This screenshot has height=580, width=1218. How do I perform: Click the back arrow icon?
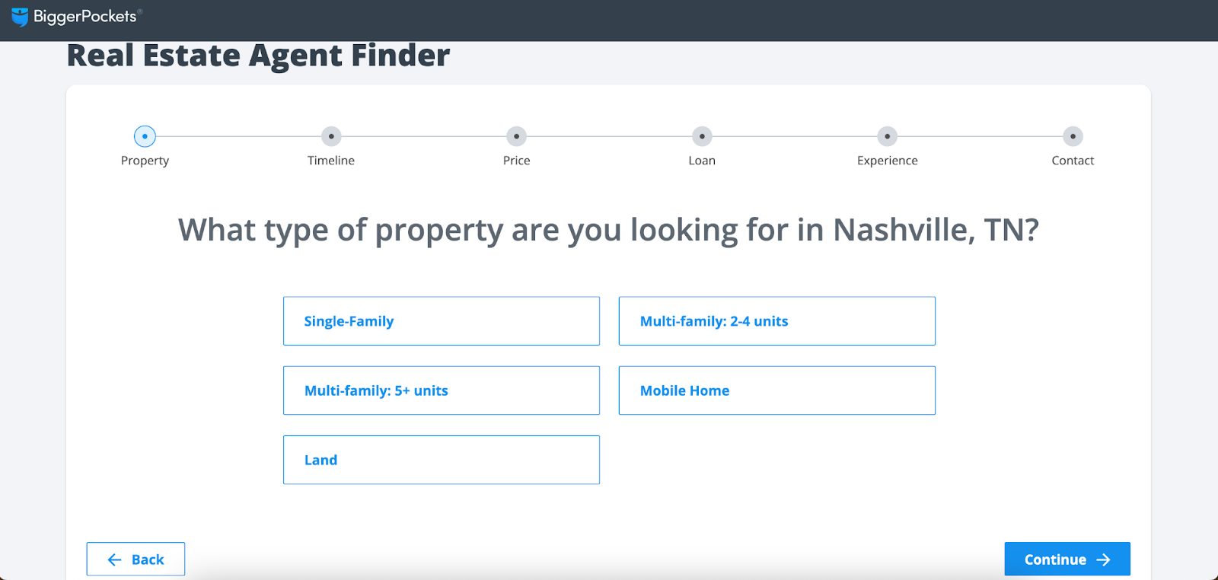114,559
